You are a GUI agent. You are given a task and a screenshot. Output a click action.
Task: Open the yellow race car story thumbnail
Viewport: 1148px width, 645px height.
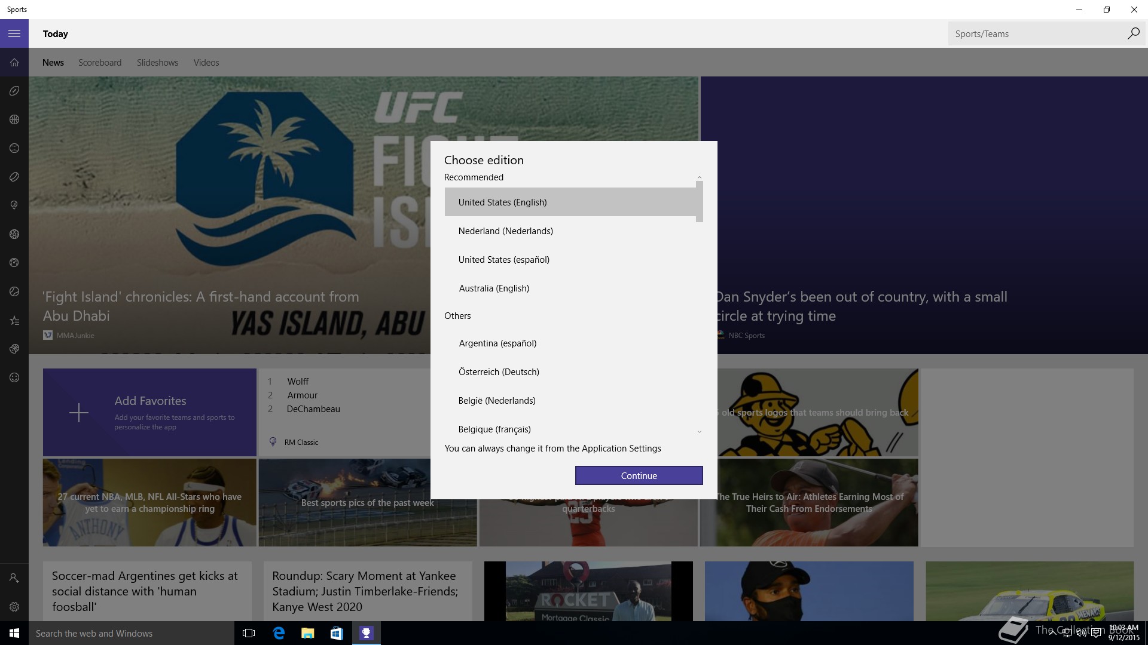(1030, 591)
